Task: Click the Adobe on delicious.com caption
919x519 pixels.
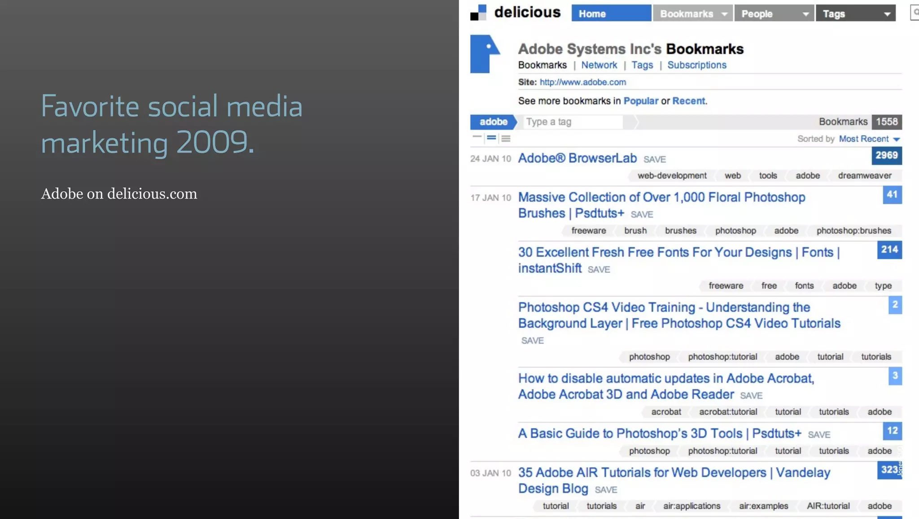Action: pos(119,194)
